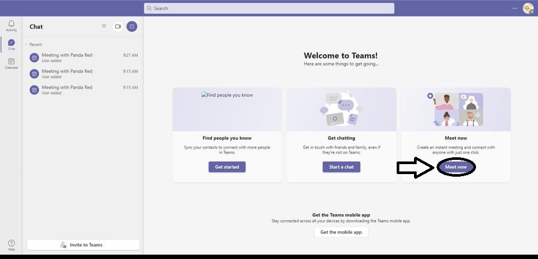Image resolution: width=538 pixels, height=259 pixels.
Task: Start a new chat with compose icon
Action: pos(132,26)
